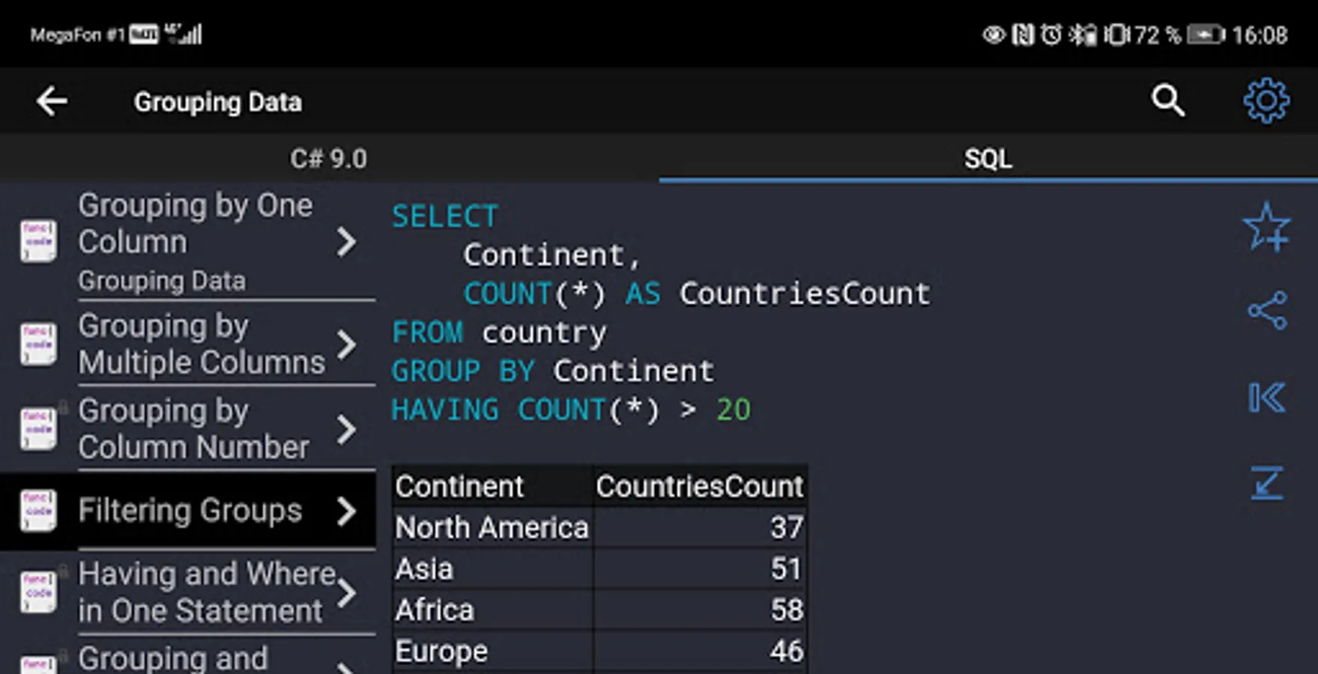Check the battery status icon
Screen dimensions: 1318x674
point(1206,34)
